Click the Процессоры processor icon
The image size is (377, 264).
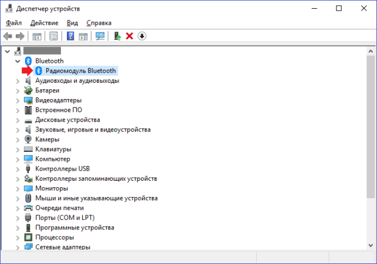point(28,237)
